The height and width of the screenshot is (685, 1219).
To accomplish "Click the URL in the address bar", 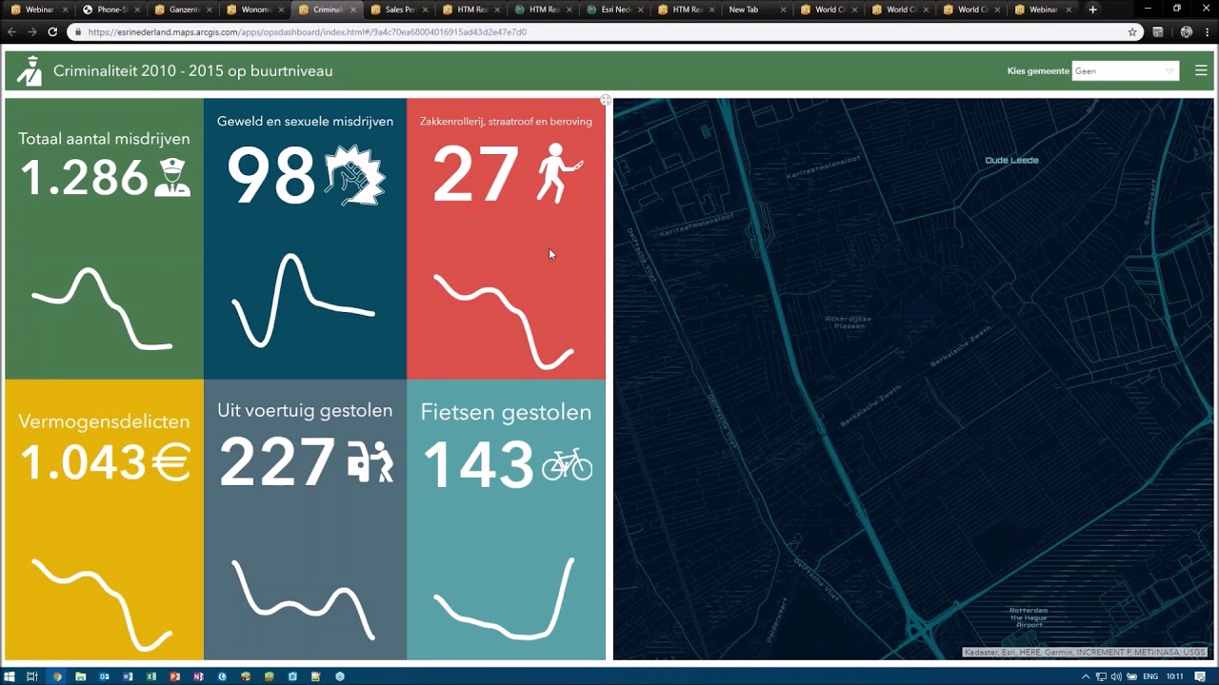I will [307, 31].
